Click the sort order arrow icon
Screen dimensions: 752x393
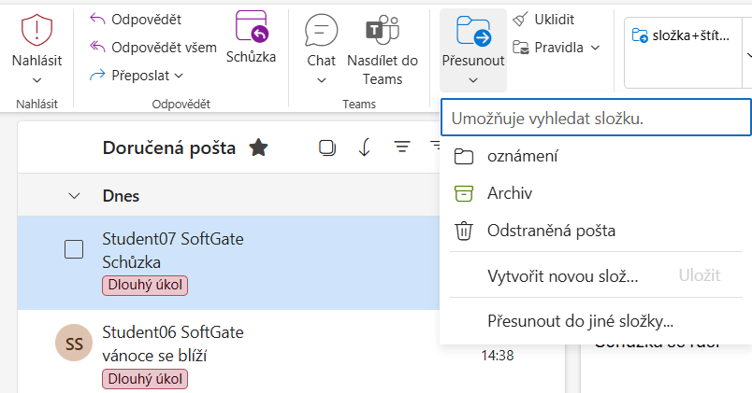[365, 147]
